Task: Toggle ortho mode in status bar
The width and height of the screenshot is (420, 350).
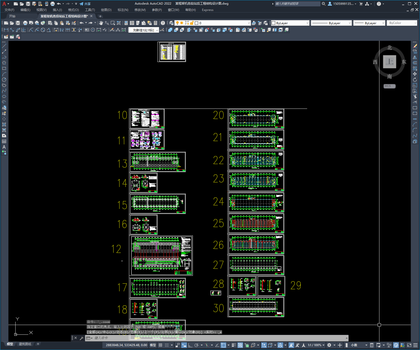Action: 190,345
